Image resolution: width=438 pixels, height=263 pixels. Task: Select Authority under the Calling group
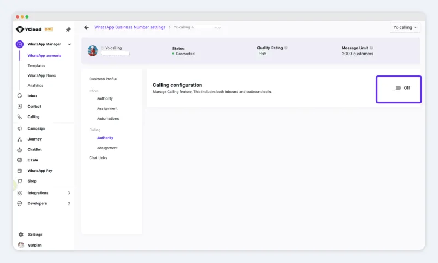coord(105,138)
